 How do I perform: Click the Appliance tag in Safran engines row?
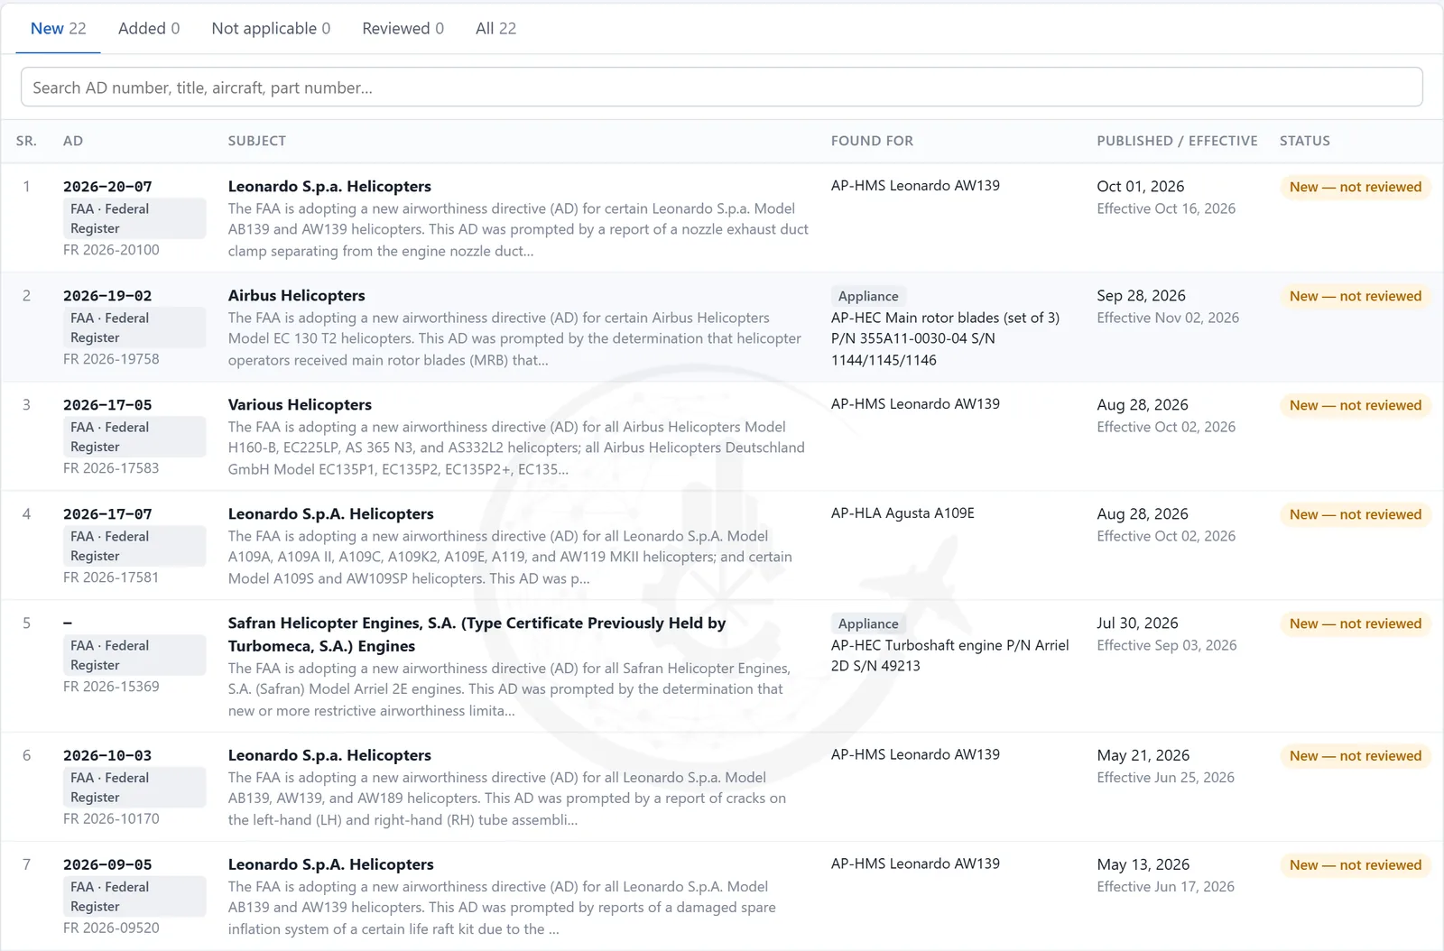tap(868, 623)
